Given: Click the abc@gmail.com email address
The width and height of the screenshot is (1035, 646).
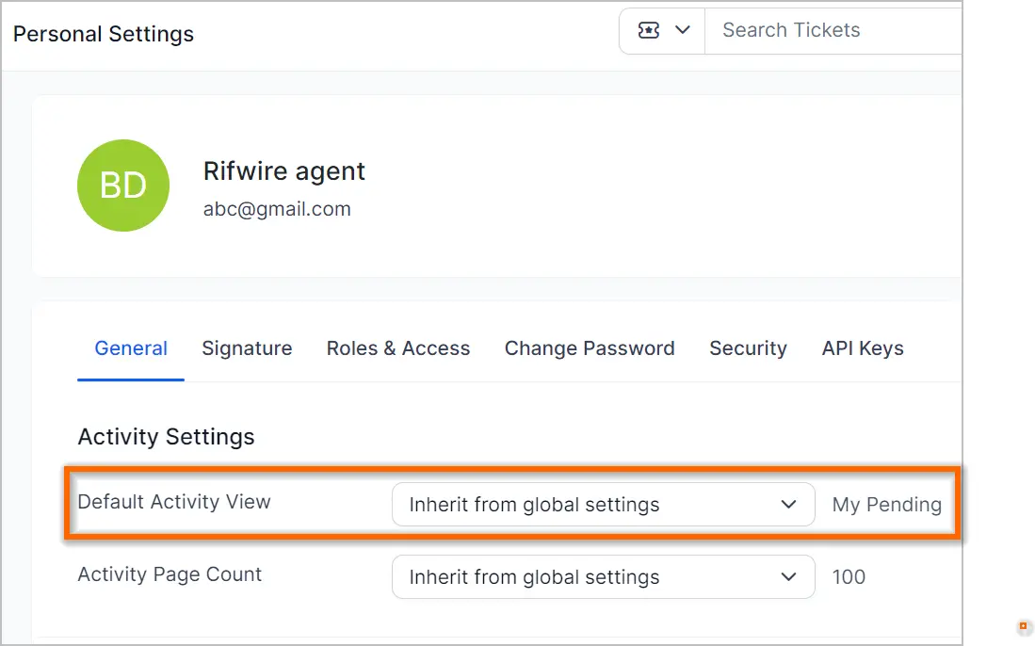Looking at the screenshot, I should pos(277,209).
